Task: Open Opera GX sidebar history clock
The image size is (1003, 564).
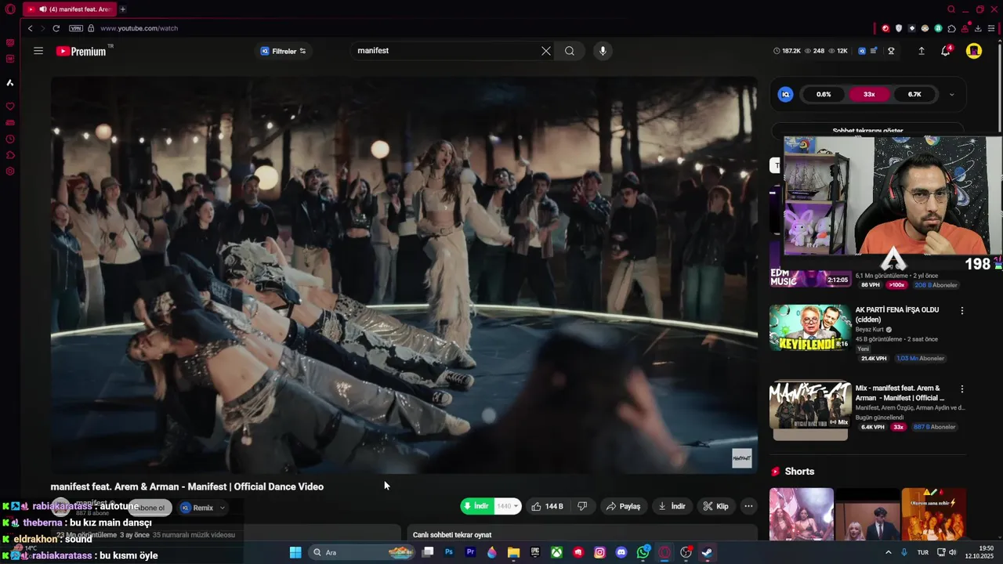Action: pos(10,139)
